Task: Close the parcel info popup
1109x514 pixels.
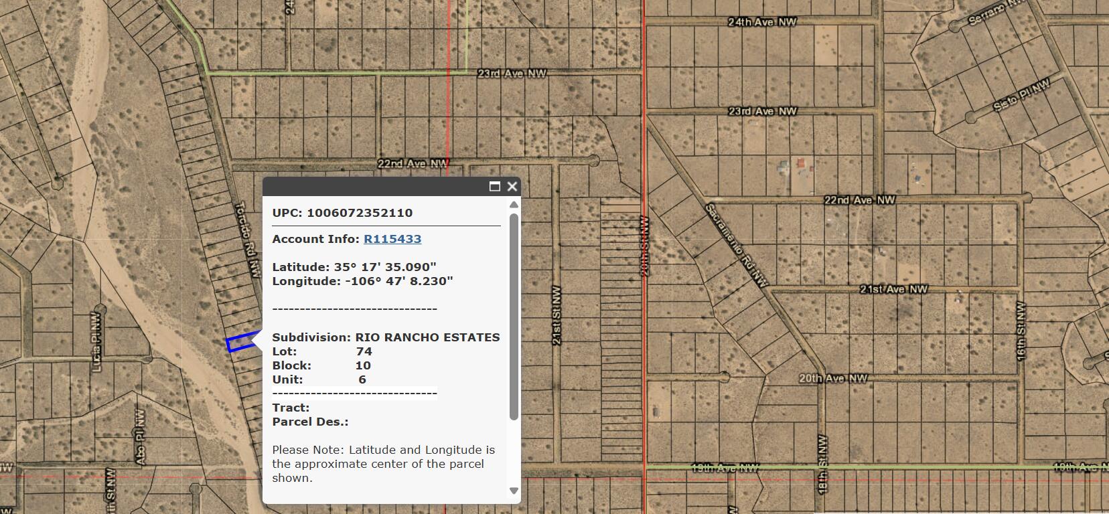Action: (x=512, y=187)
